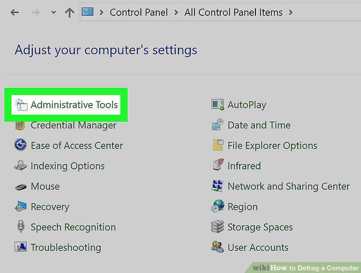Click the Mouse icon

point(21,187)
